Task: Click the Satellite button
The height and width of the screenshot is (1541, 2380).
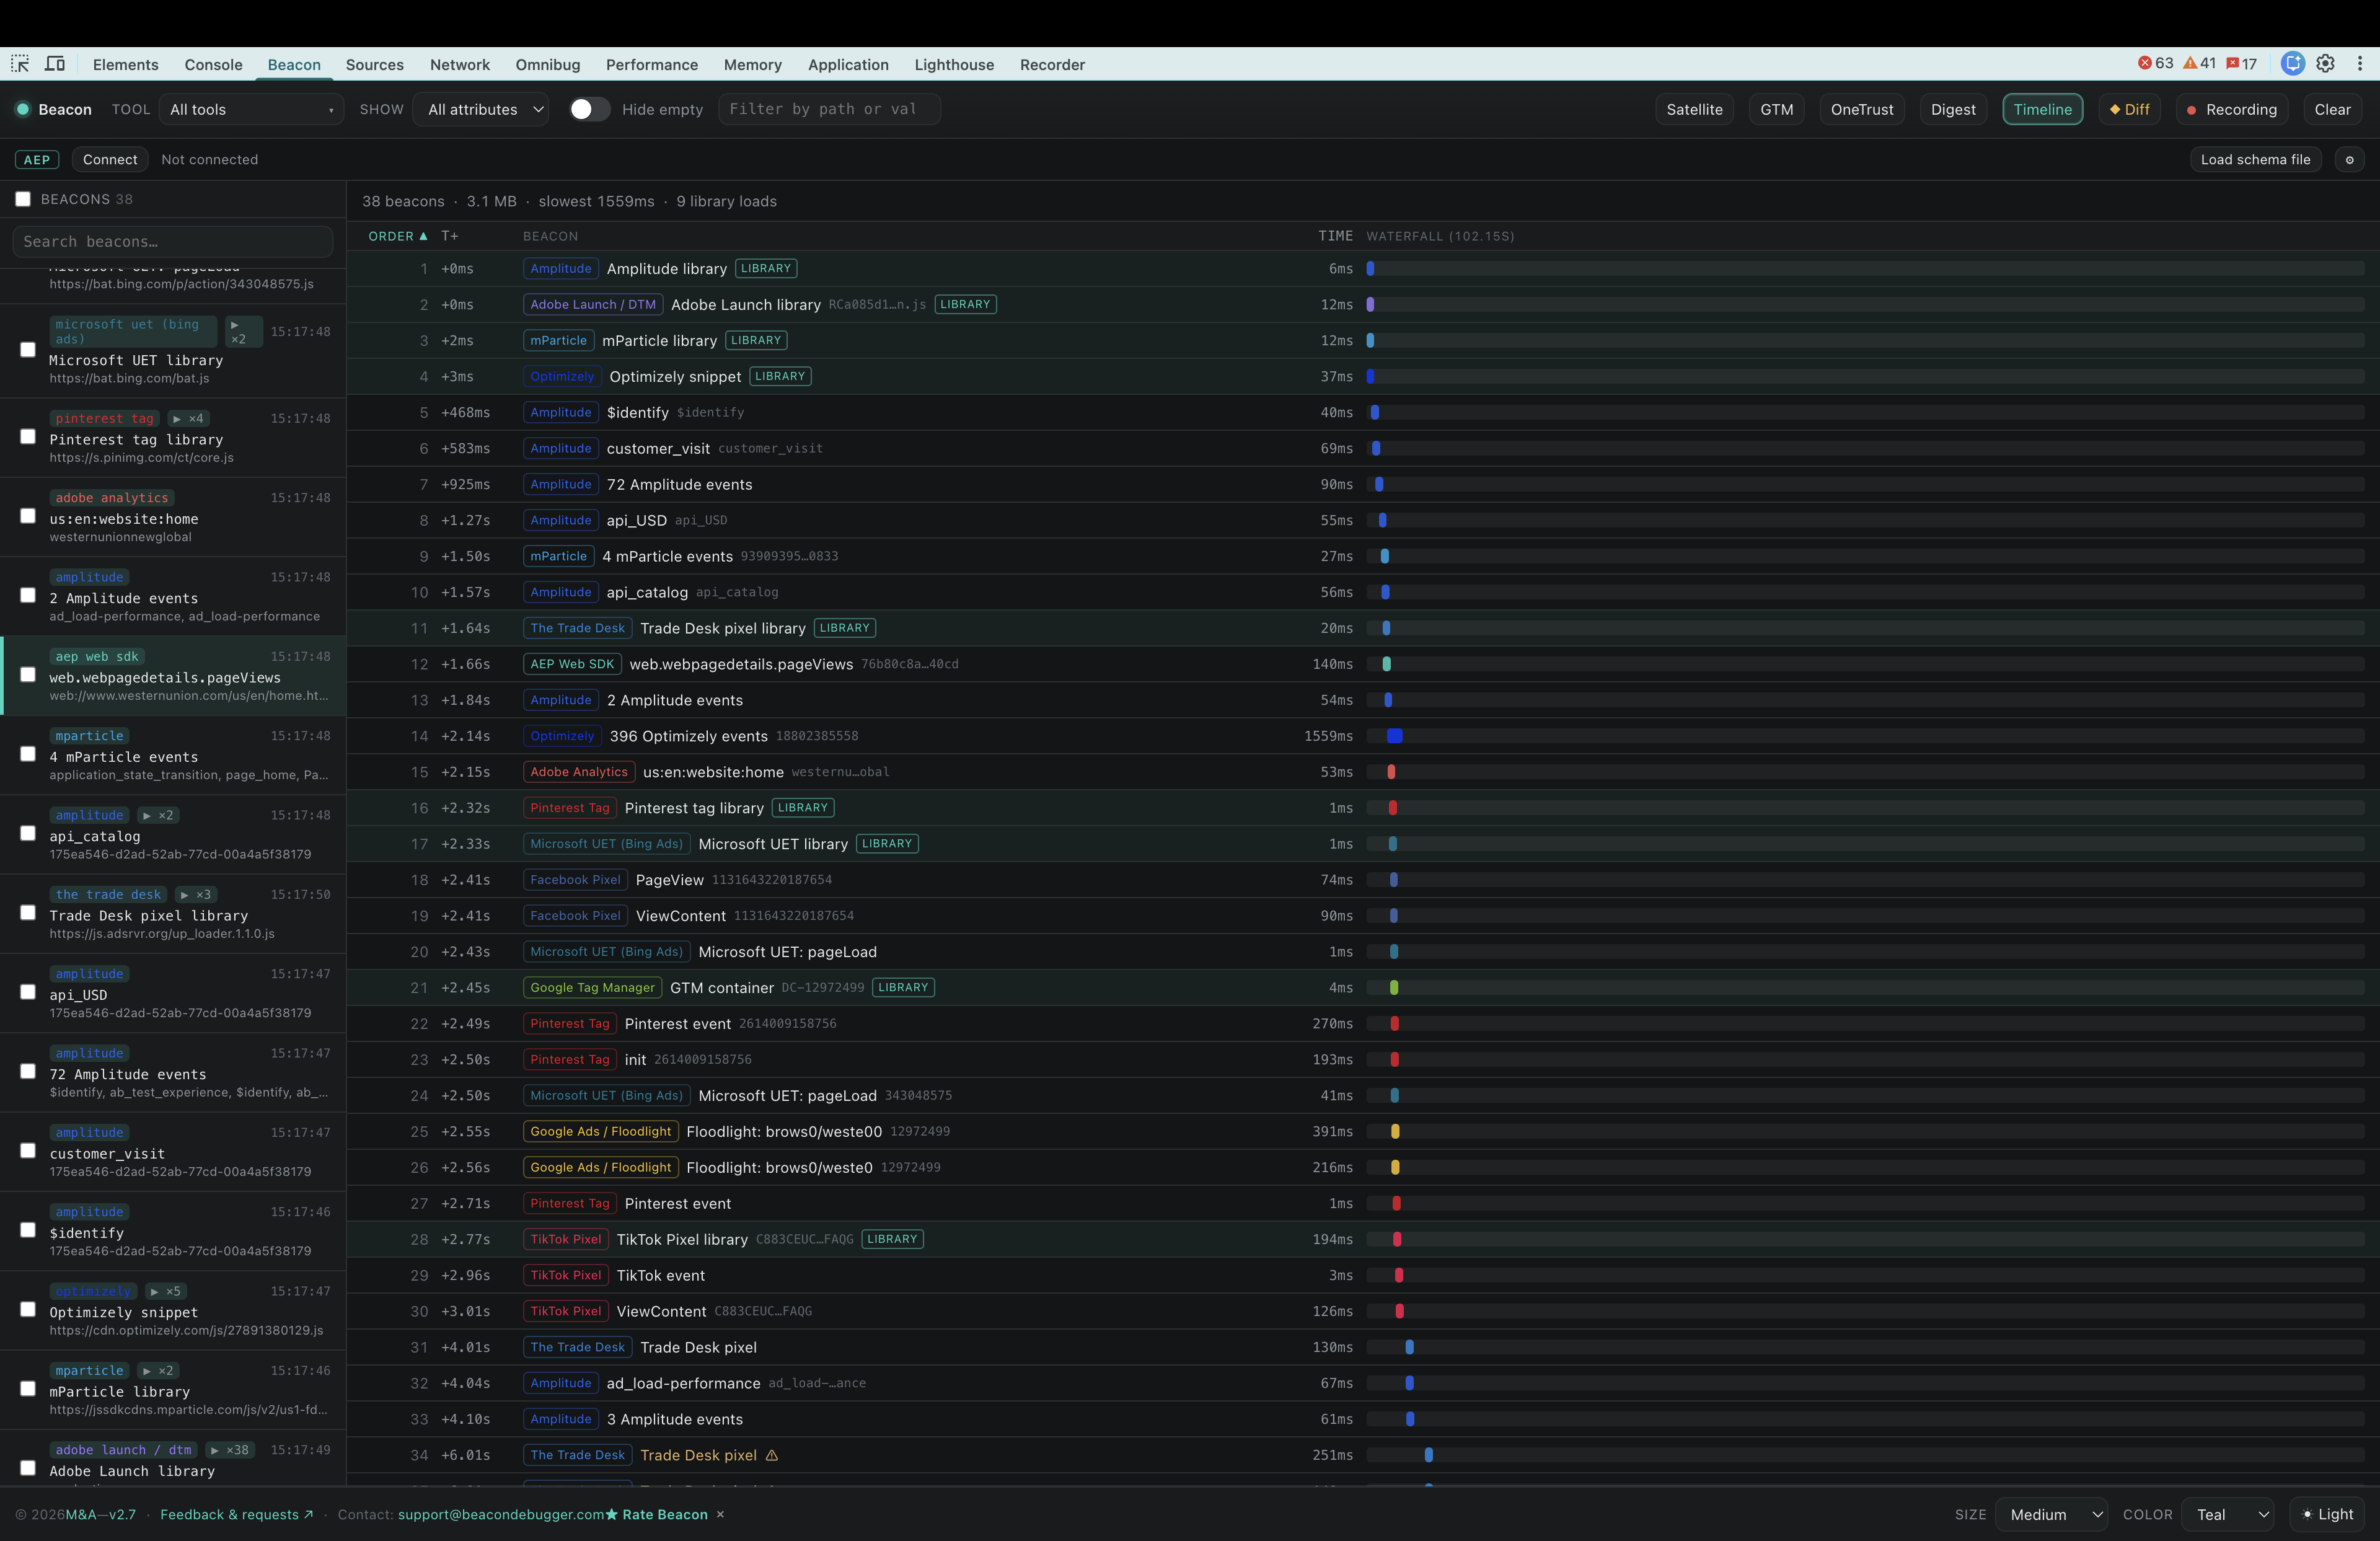Action: (x=1694, y=109)
